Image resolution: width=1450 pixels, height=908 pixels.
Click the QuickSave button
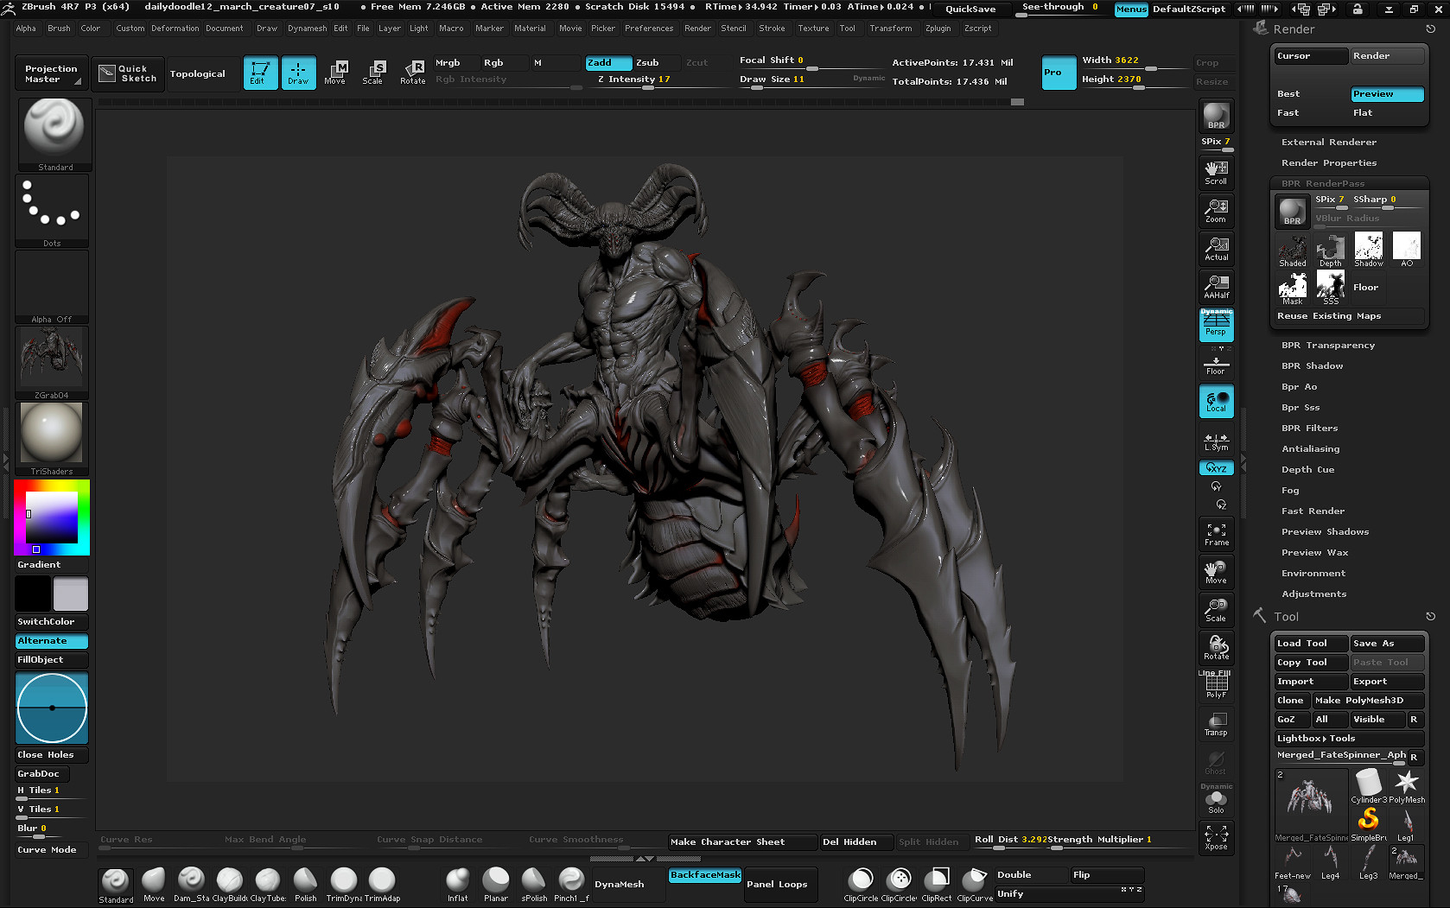[x=970, y=9]
